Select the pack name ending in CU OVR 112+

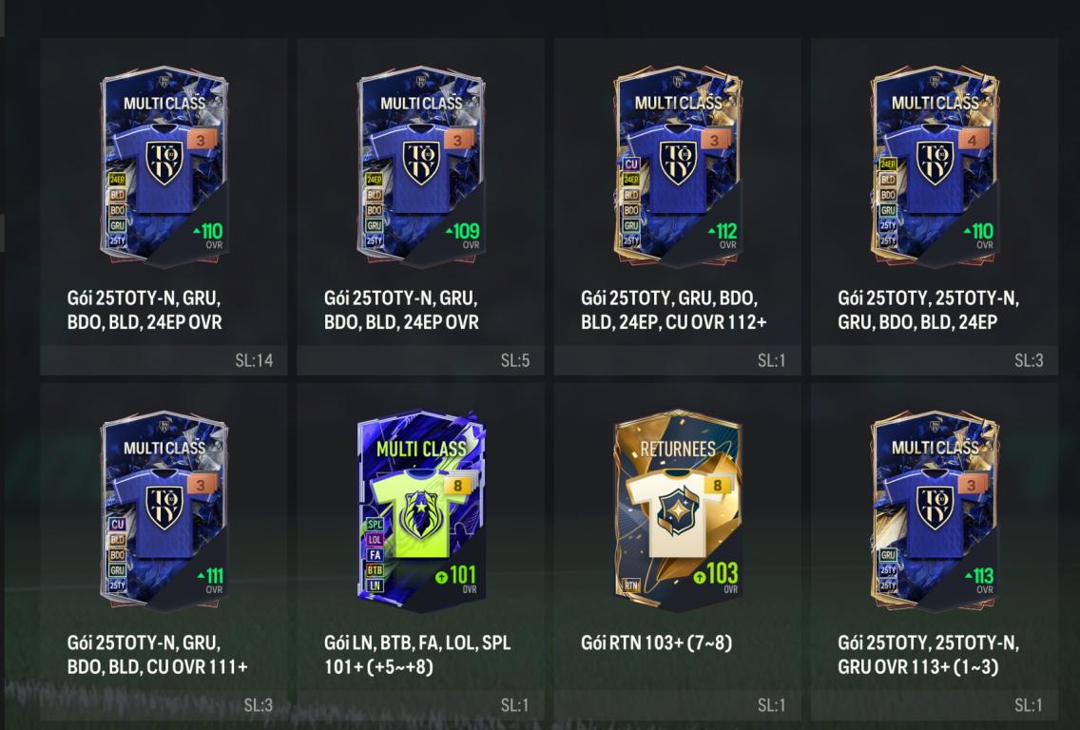pos(674,310)
